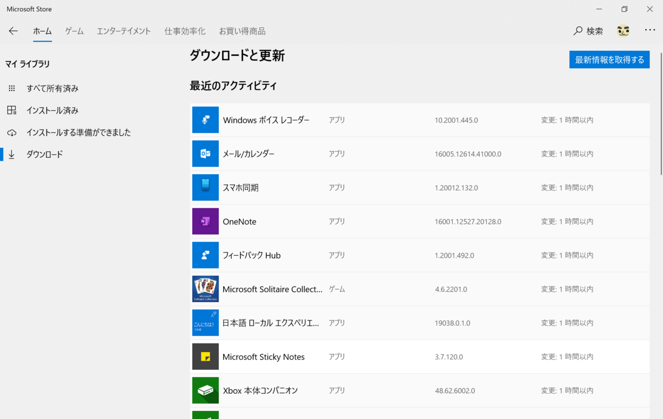Click version 1.20012.132.0
Viewport: 663px width, 419px height.
(456, 187)
